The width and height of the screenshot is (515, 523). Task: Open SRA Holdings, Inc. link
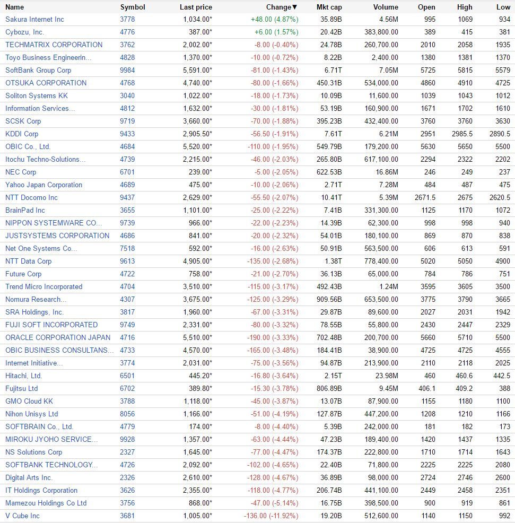(34, 312)
